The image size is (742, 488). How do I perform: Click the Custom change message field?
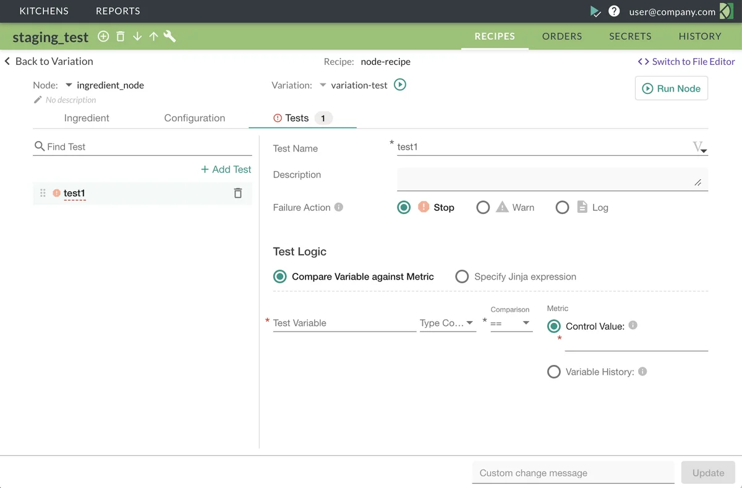[573, 473]
